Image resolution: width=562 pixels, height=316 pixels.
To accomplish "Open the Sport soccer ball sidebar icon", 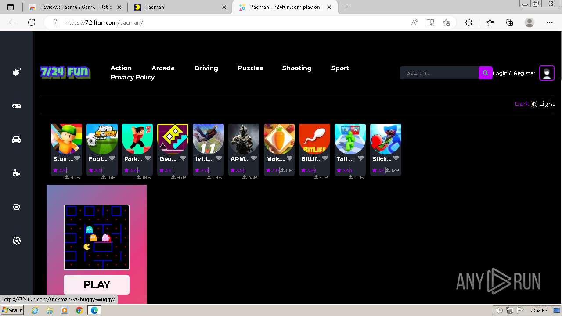I will pyautogui.click(x=17, y=241).
